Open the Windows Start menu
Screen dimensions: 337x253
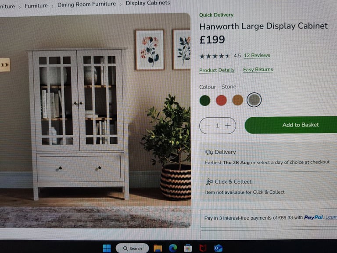coord(107,248)
